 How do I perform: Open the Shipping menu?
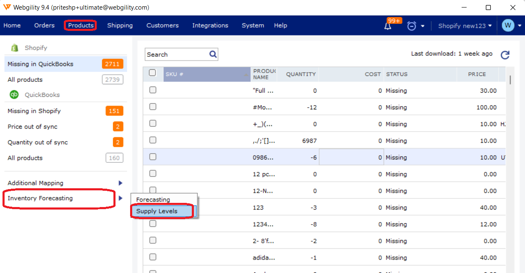pyautogui.click(x=120, y=25)
